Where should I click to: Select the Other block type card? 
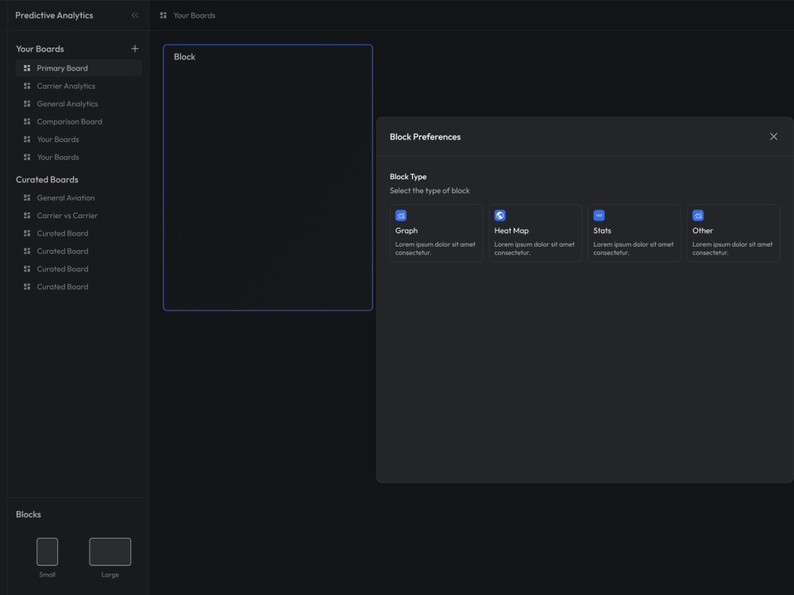tap(733, 233)
